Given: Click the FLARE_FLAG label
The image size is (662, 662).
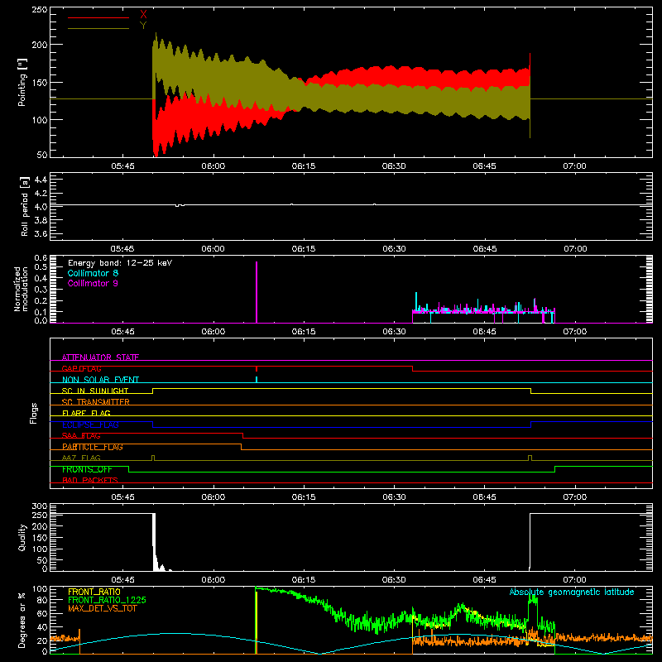Looking at the screenshot, I should point(86,413).
